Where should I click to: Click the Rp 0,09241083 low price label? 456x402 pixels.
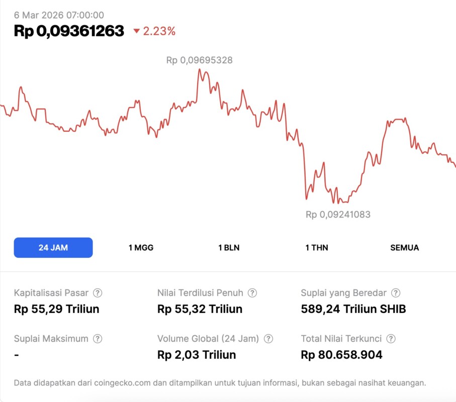point(338,215)
